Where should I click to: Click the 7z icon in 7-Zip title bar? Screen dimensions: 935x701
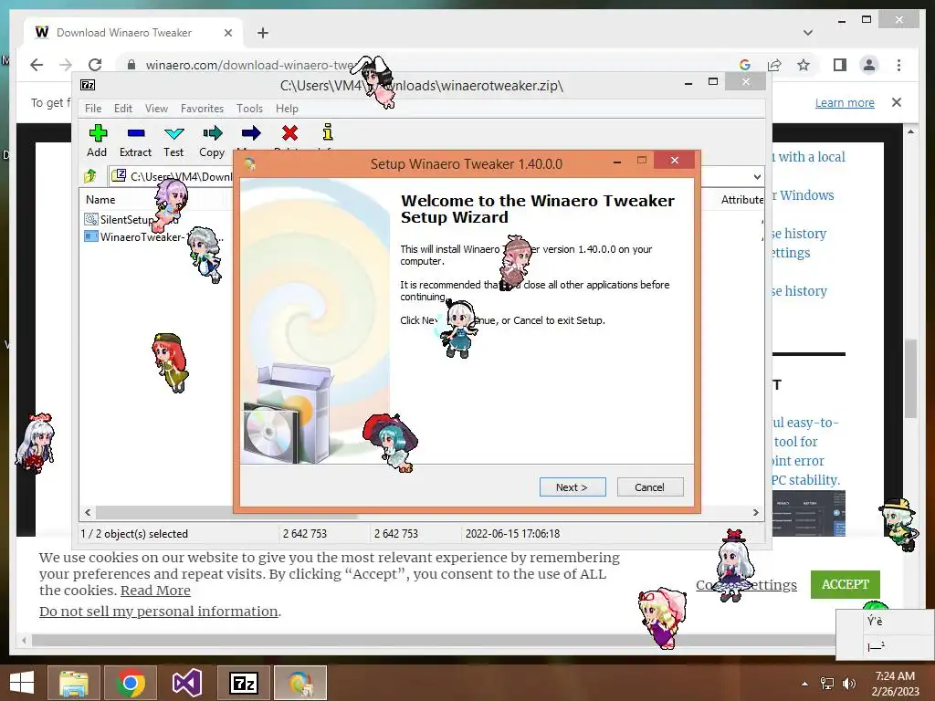[88, 85]
